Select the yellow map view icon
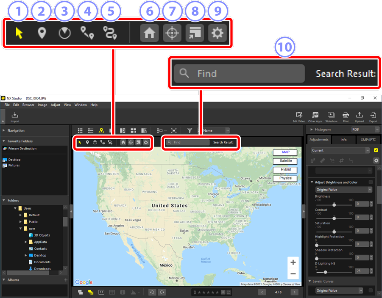 coord(101,131)
